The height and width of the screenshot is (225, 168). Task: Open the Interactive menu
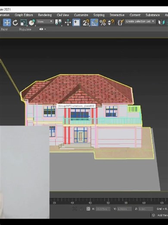coord(117,15)
